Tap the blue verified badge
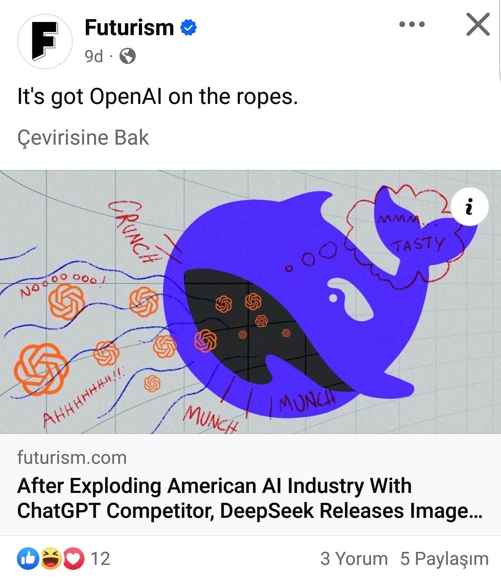Screen dimensions: 501x587 point(188,28)
